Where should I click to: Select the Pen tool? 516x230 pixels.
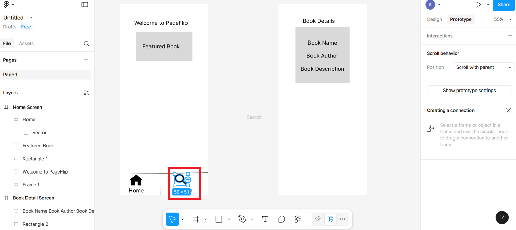242,219
